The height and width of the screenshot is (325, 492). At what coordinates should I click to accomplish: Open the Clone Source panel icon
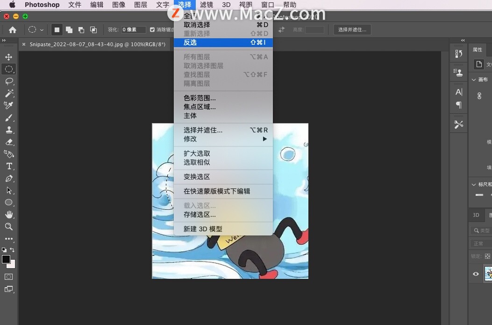[458, 73]
